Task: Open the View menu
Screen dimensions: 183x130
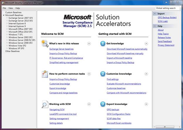Action: point(11,8)
